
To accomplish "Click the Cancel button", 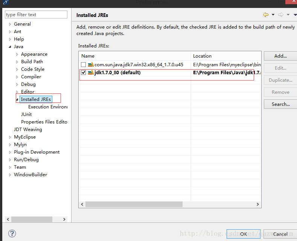I will tap(280, 234).
